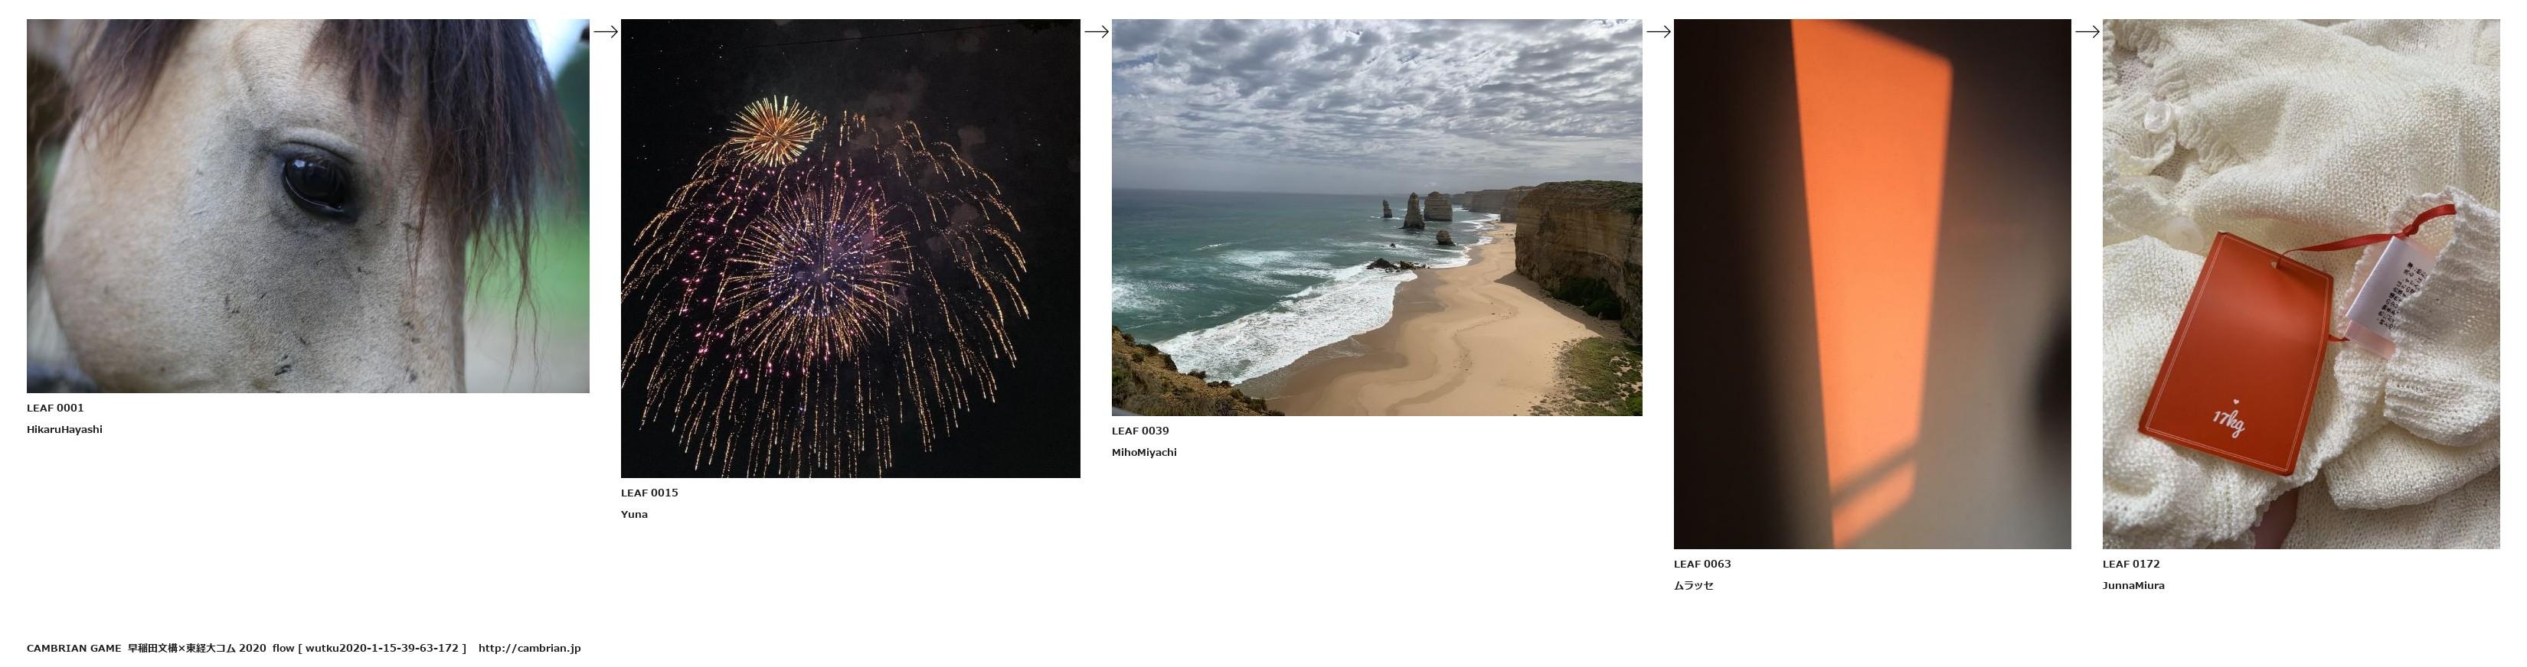This screenshot has height=667, width=2527.
Task: Click the LEAF 0063 label
Action: coord(1702,565)
